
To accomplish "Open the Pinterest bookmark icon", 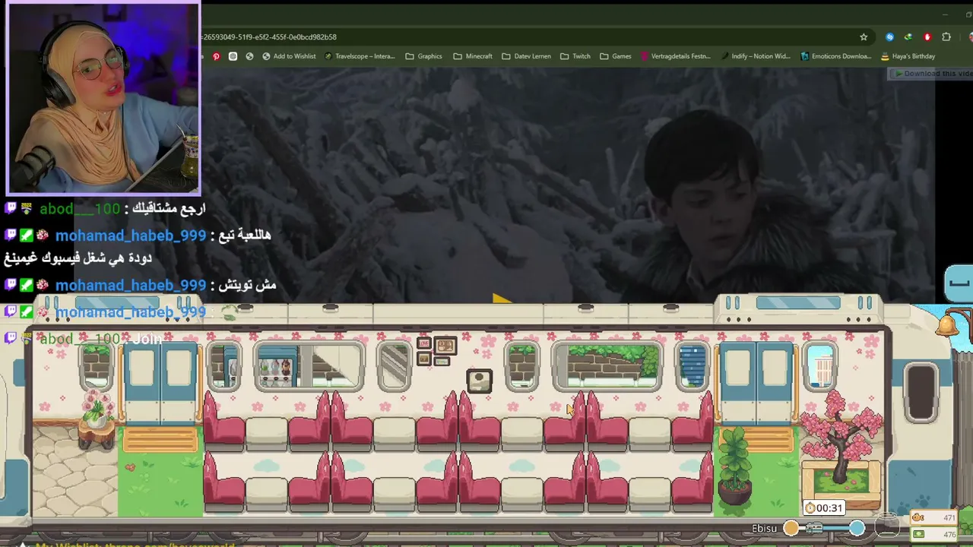I will pos(216,56).
